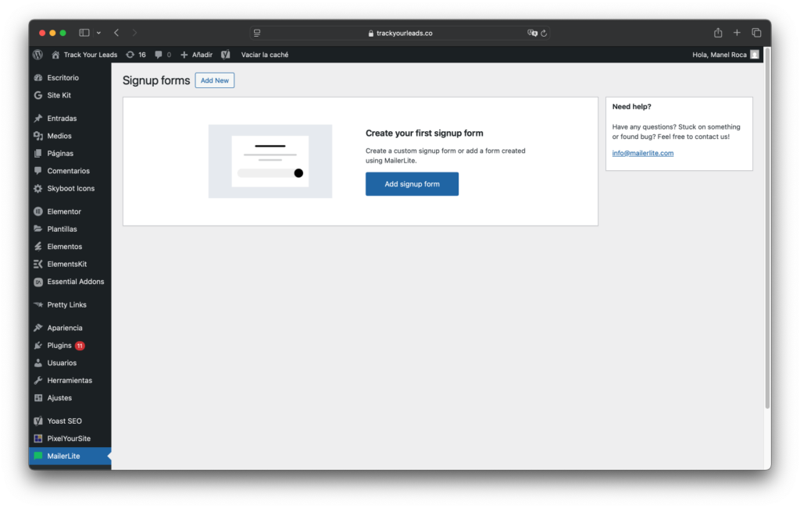The width and height of the screenshot is (800, 508).
Task: Open the Site Kit Google icon
Action: [38, 95]
